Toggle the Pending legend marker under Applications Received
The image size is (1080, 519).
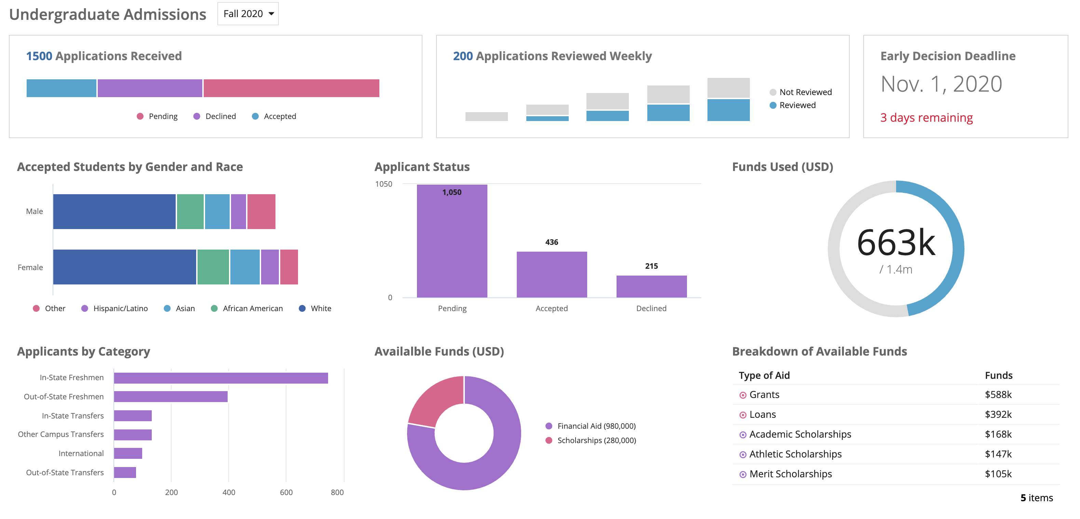click(x=140, y=116)
